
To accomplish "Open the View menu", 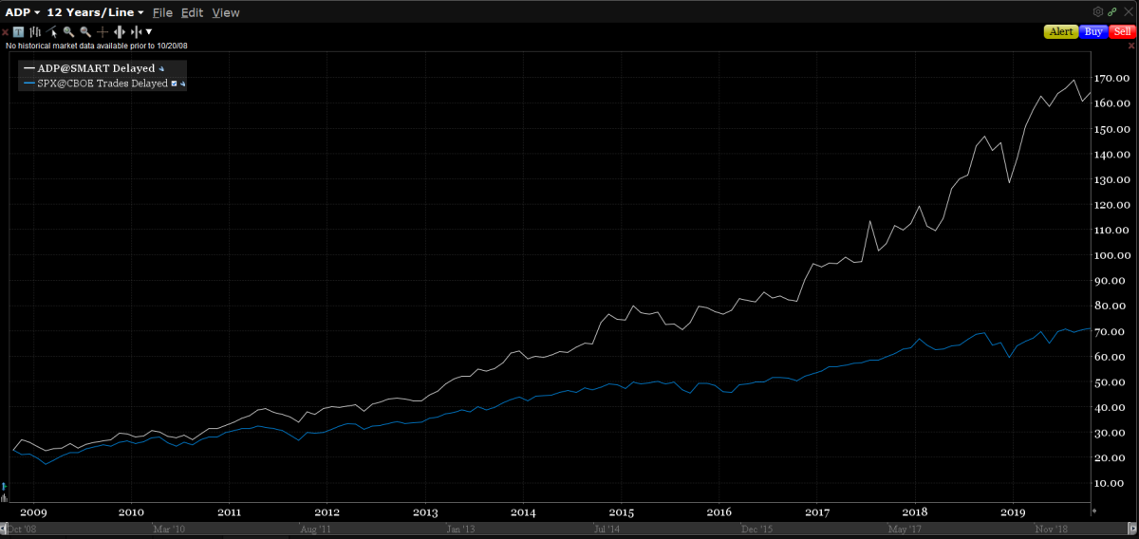I will coord(226,12).
